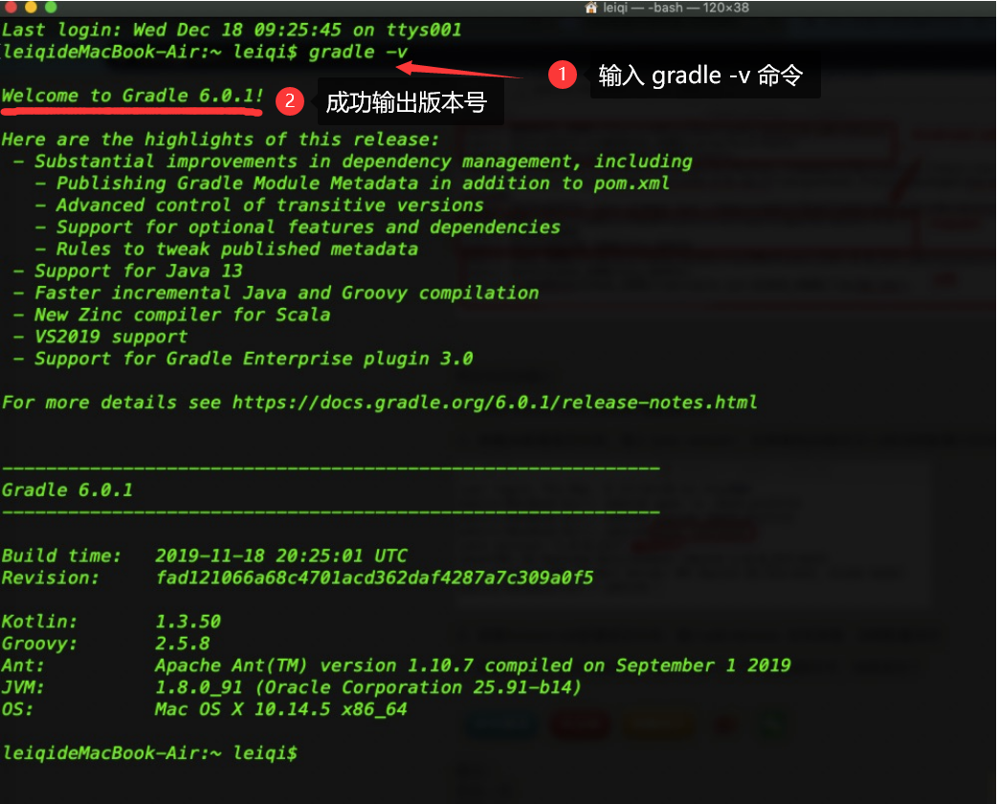Click the Kotlin version '1.3.50'
Viewport: 998px width, 804px height.
pyautogui.click(x=188, y=622)
